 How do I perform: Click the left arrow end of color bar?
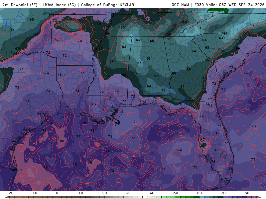coord(7,197)
